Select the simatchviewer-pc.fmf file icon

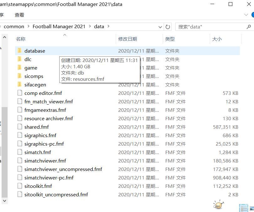20,177
